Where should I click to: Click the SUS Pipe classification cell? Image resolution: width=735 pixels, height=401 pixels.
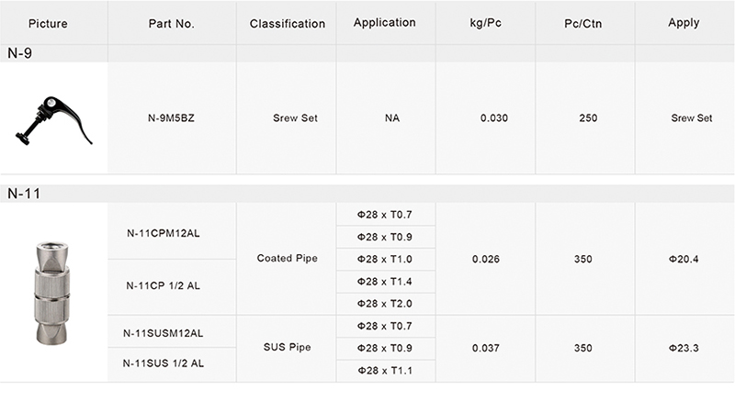287,348
